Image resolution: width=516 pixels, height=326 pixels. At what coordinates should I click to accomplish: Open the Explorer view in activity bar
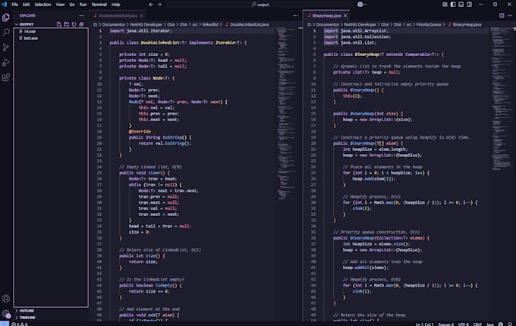[6, 17]
